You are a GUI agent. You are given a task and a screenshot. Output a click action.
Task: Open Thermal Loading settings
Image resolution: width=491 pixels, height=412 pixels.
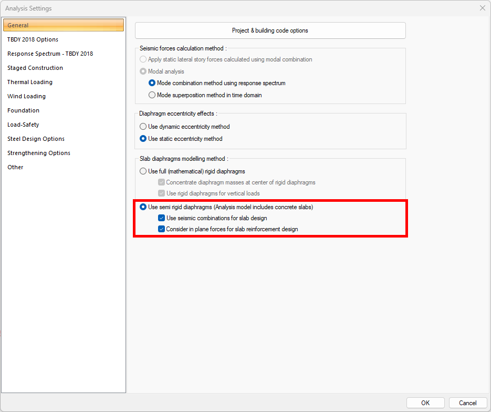click(x=30, y=82)
